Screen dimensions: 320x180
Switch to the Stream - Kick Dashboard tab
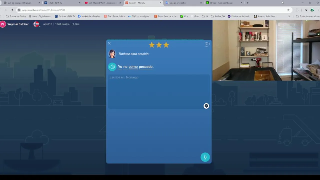click(x=224, y=3)
